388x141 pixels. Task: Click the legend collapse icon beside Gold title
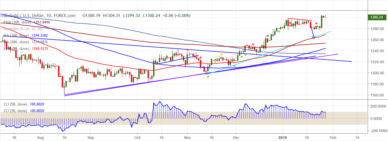tap(6, 16)
